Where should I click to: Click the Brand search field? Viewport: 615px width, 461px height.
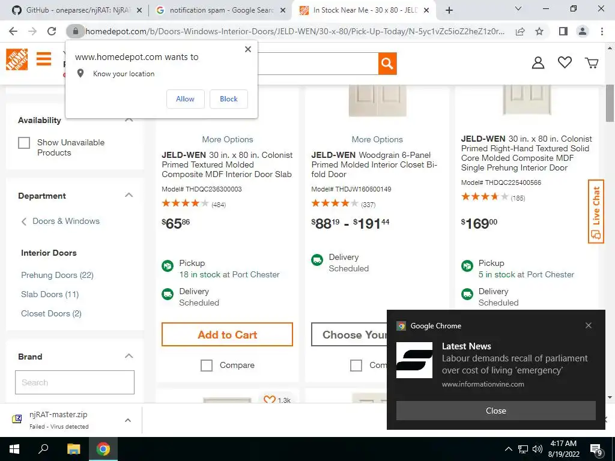coord(74,382)
